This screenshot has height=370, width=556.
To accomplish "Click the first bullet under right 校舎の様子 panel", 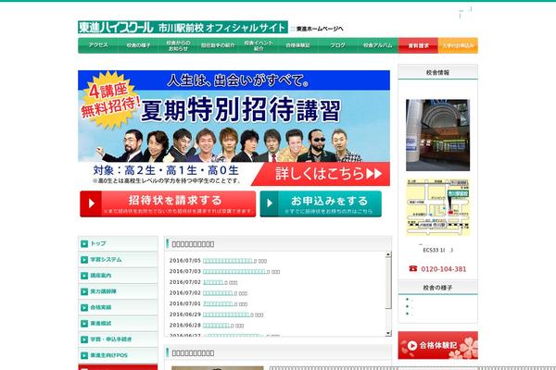I will click(x=410, y=300).
